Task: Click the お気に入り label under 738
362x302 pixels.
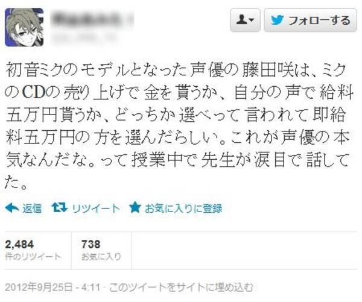Action: click(101, 257)
